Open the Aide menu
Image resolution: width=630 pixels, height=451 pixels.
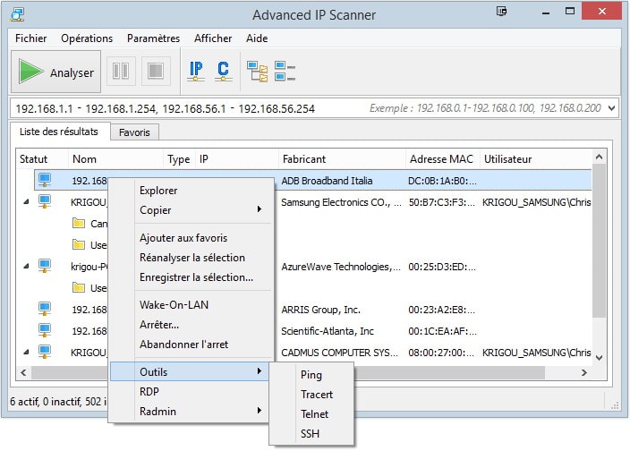(257, 38)
